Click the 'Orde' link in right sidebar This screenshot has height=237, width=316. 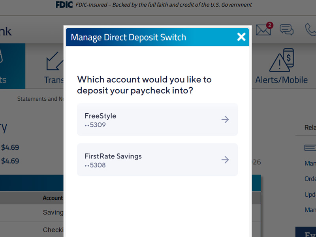coord(310,179)
